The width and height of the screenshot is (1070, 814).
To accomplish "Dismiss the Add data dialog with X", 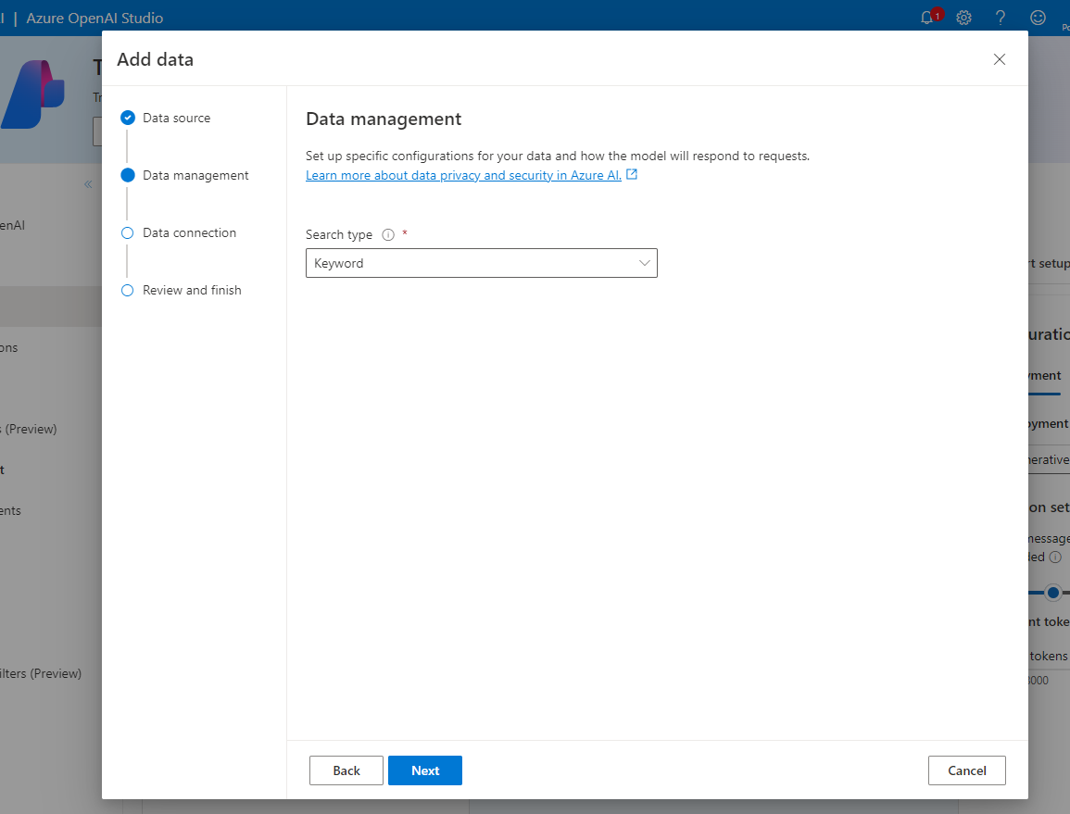I will 1000,59.
